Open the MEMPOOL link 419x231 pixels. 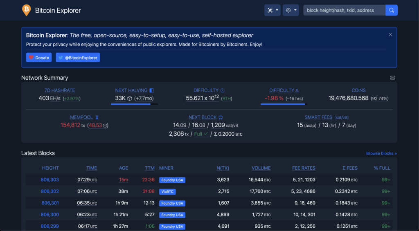[81, 117]
